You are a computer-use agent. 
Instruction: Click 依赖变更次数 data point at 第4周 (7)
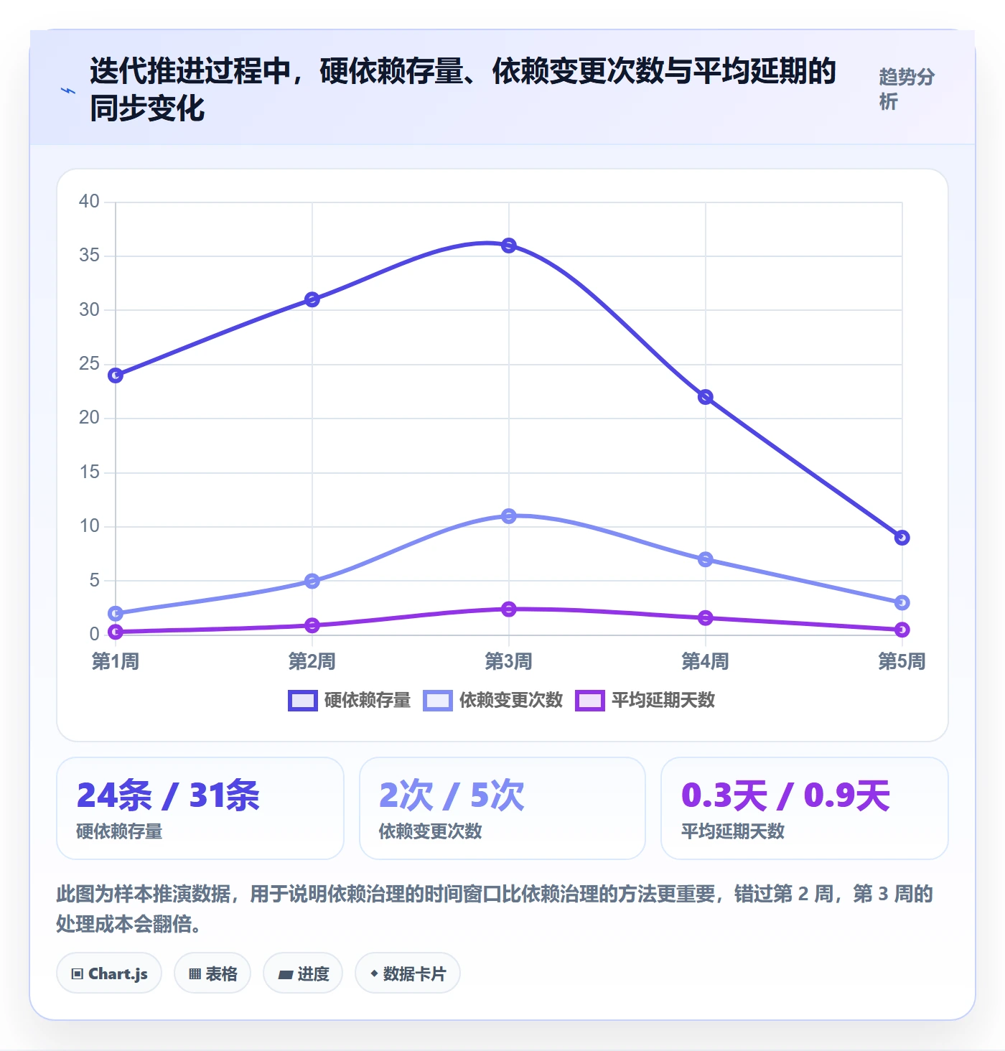pyautogui.click(x=706, y=559)
